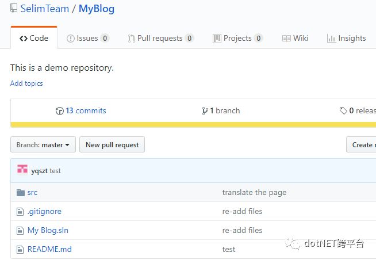Click the Wiki book icon
The width and height of the screenshot is (376, 260).
click(286, 39)
